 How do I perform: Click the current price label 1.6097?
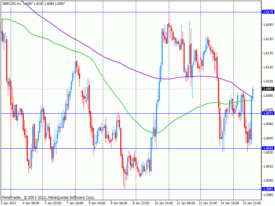(268, 89)
